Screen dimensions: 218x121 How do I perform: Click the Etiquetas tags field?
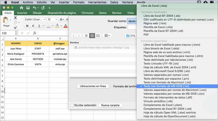(x=132, y=27)
